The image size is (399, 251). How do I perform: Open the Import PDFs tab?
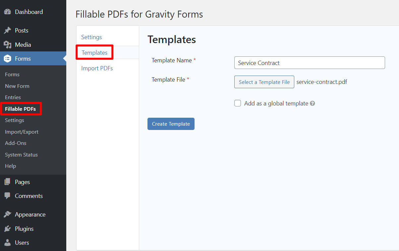click(x=97, y=68)
